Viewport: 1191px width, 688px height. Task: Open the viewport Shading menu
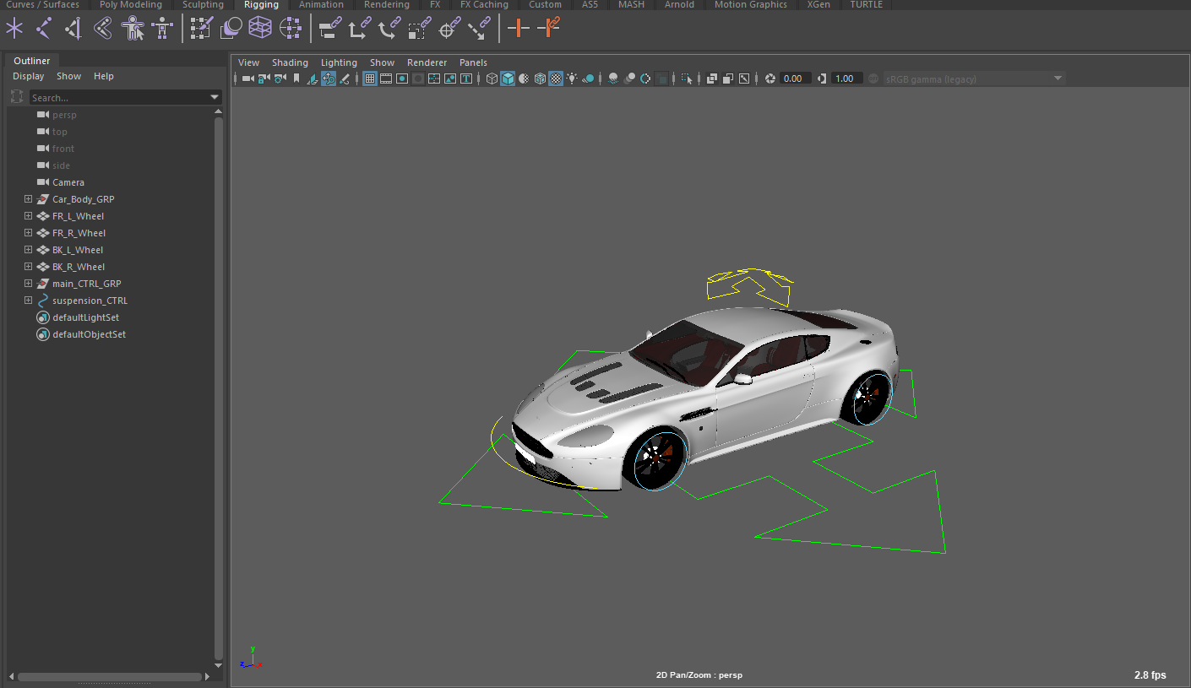pos(290,62)
